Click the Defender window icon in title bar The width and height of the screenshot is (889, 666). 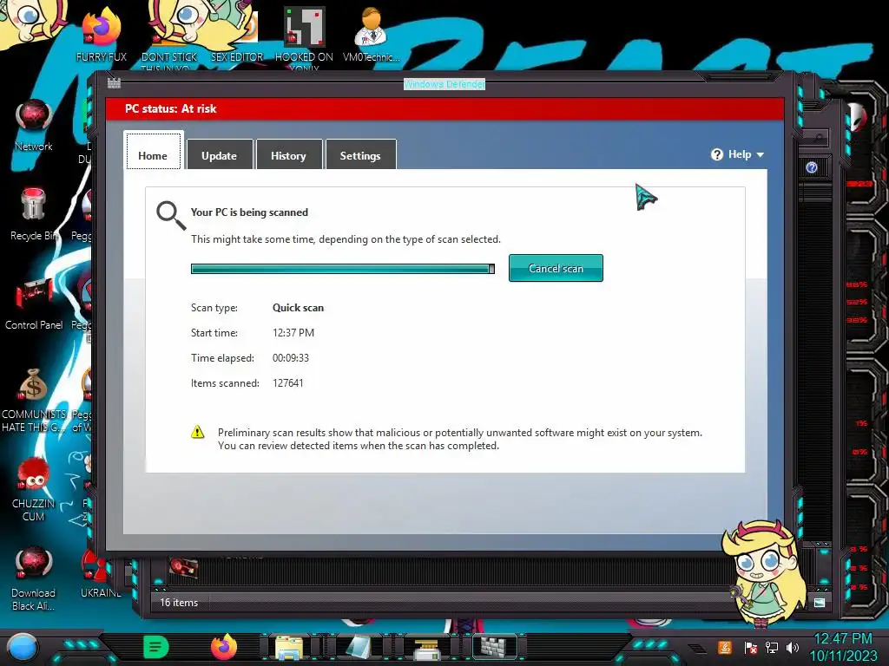[114, 83]
